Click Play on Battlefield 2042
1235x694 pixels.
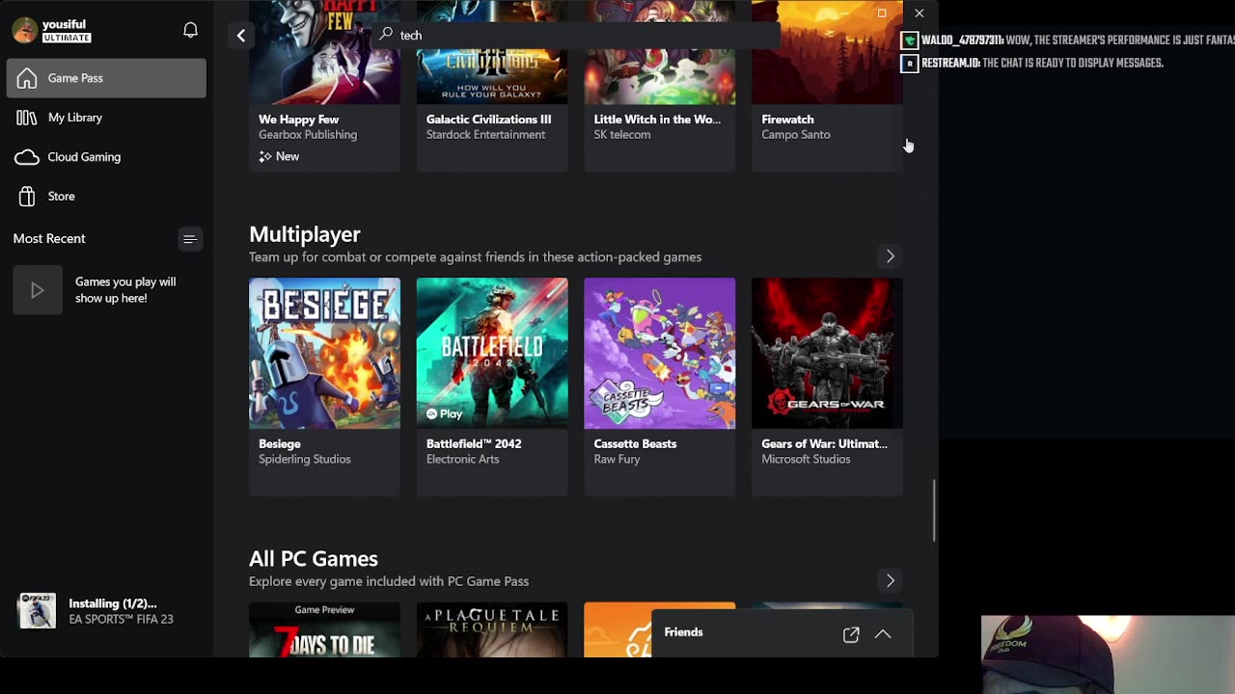[x=444, y=414]
